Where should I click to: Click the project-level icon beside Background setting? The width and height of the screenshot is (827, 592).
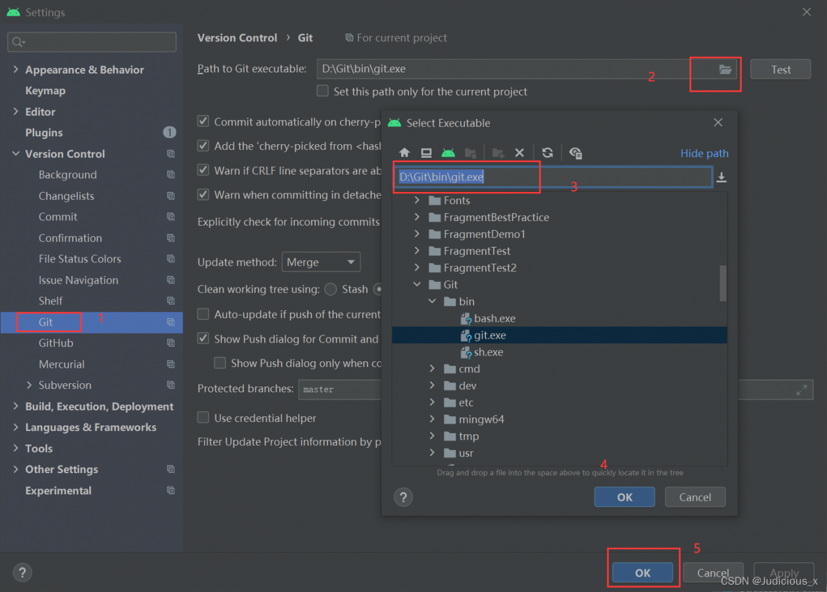[x=171, y=175]
